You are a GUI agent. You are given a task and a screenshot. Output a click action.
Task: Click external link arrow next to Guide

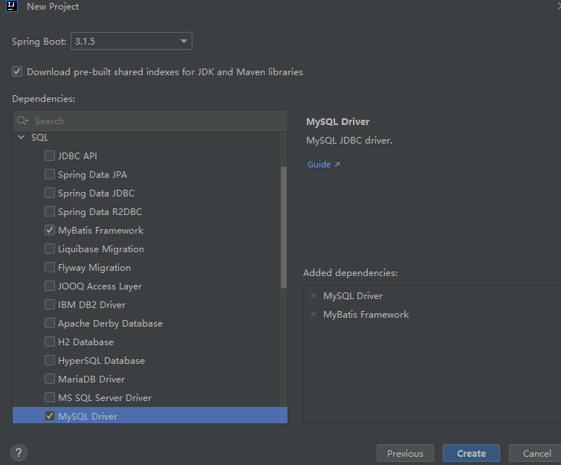337,164
